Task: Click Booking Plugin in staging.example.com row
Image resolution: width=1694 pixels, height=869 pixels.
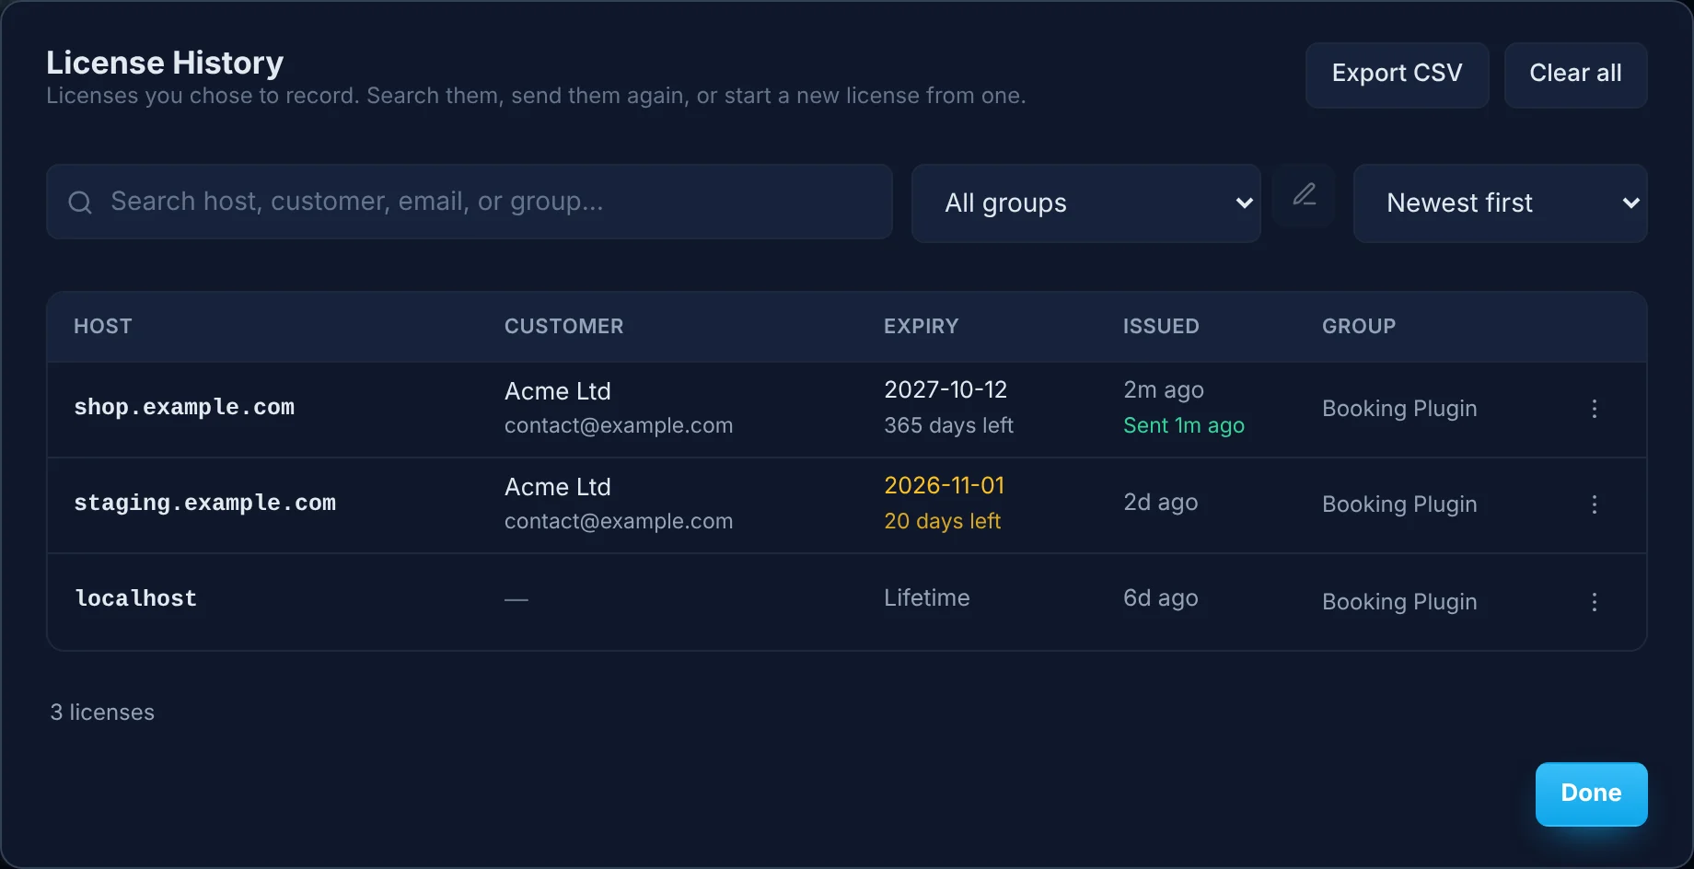Action: coord(1399,504)
